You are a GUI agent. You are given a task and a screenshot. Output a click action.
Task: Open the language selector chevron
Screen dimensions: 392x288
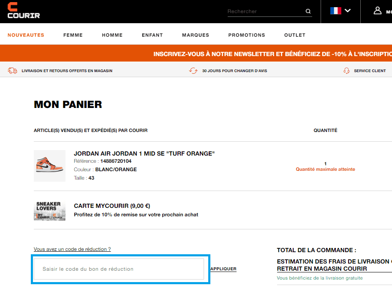point(347,10)
